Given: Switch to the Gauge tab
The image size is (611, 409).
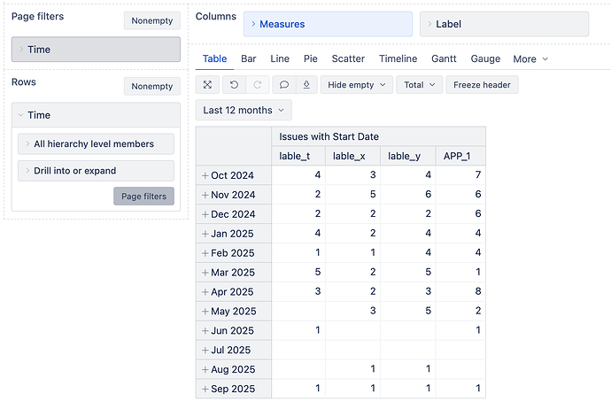Looking at the screenshot, I should [x=485, y=58].
